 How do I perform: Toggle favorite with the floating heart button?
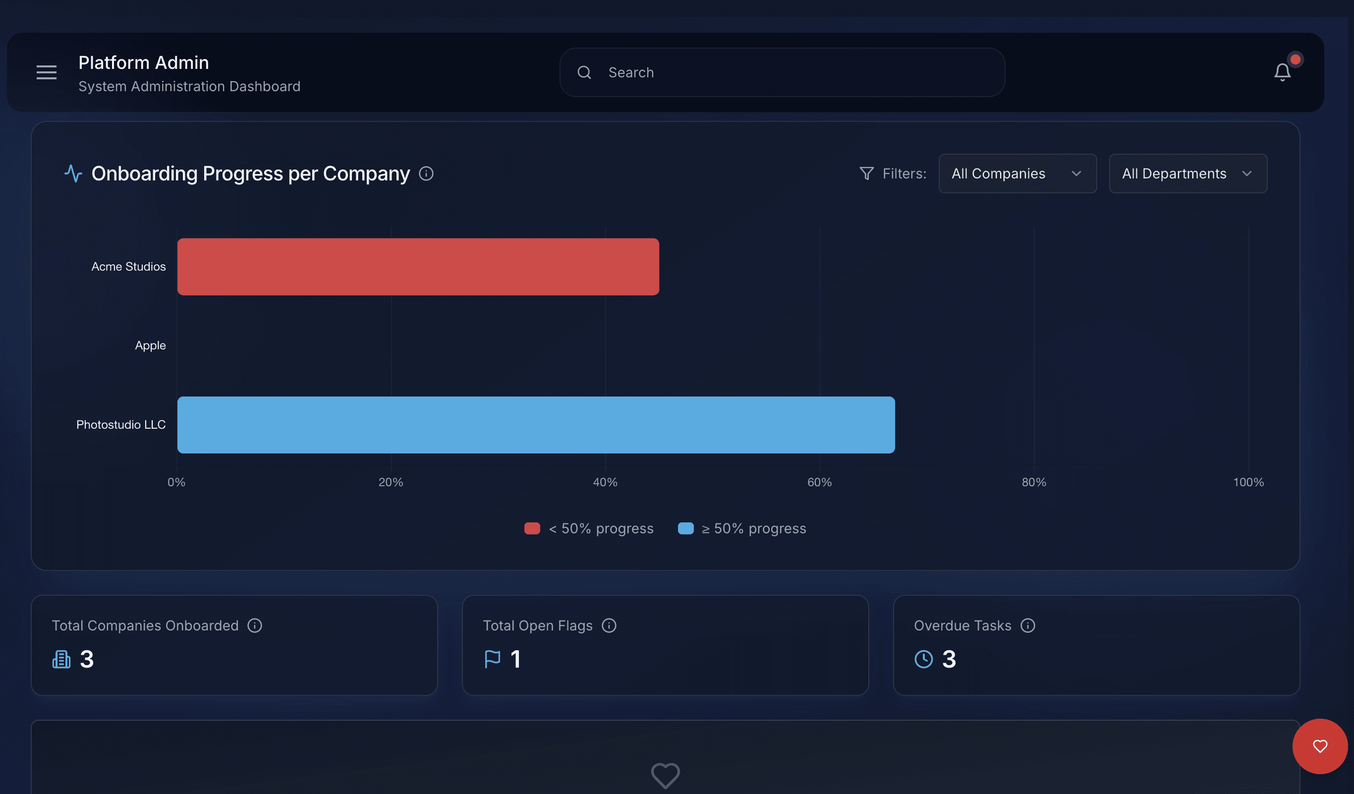(1320, 746)
